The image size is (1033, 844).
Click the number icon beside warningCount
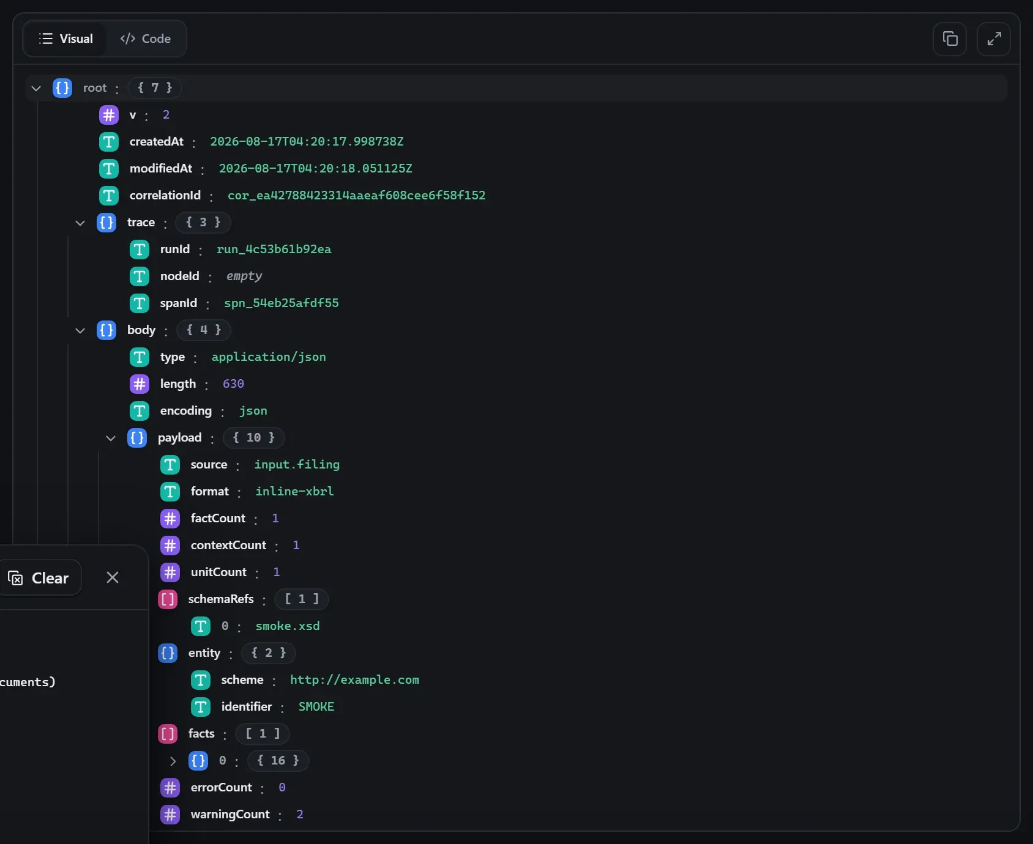[170, 815]
